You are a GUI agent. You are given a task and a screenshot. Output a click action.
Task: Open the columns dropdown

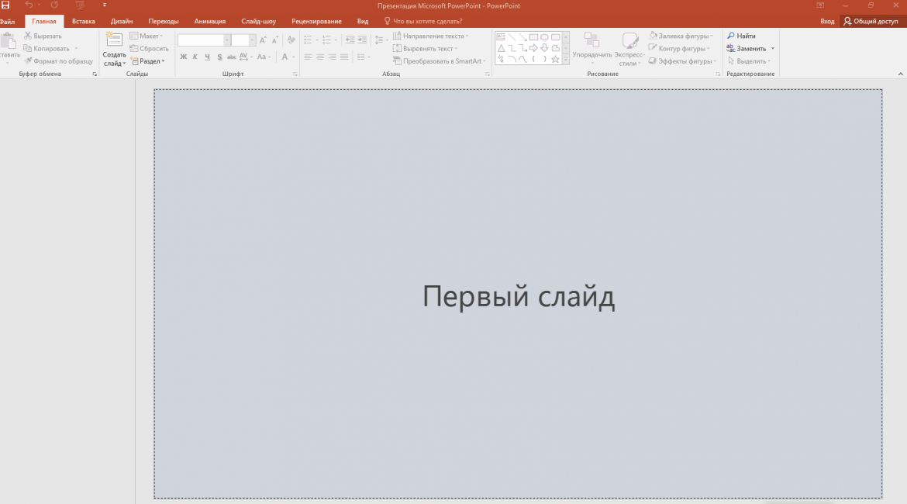(364, 57)
